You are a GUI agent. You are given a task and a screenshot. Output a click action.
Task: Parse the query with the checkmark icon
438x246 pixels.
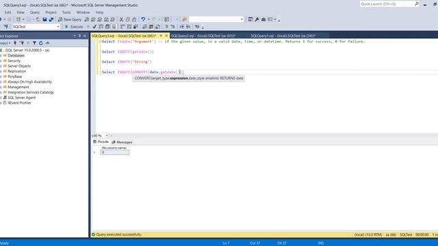pyautogui.click(x=94, y=27)
